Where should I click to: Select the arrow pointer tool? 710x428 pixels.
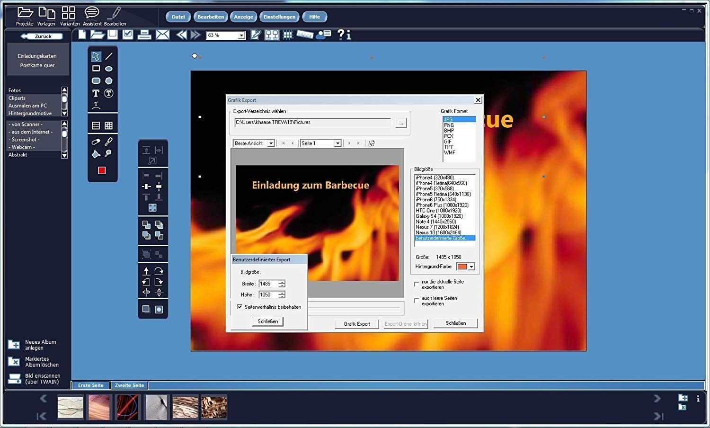(96, 56)
